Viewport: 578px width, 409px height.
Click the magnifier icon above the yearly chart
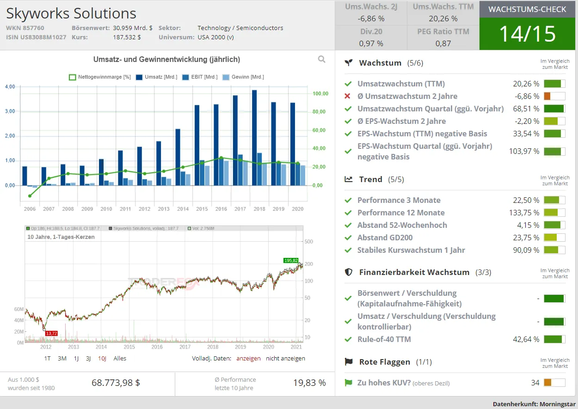pos(321,59)
